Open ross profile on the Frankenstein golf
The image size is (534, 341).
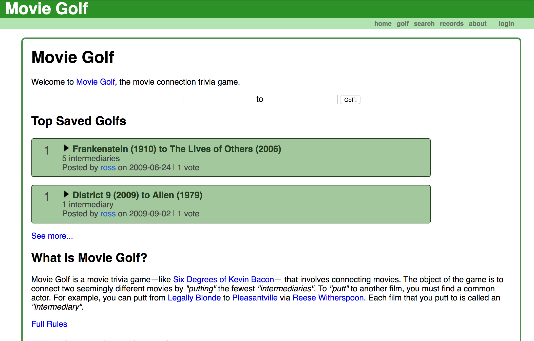pyautogui.click(x=108, y=167)
